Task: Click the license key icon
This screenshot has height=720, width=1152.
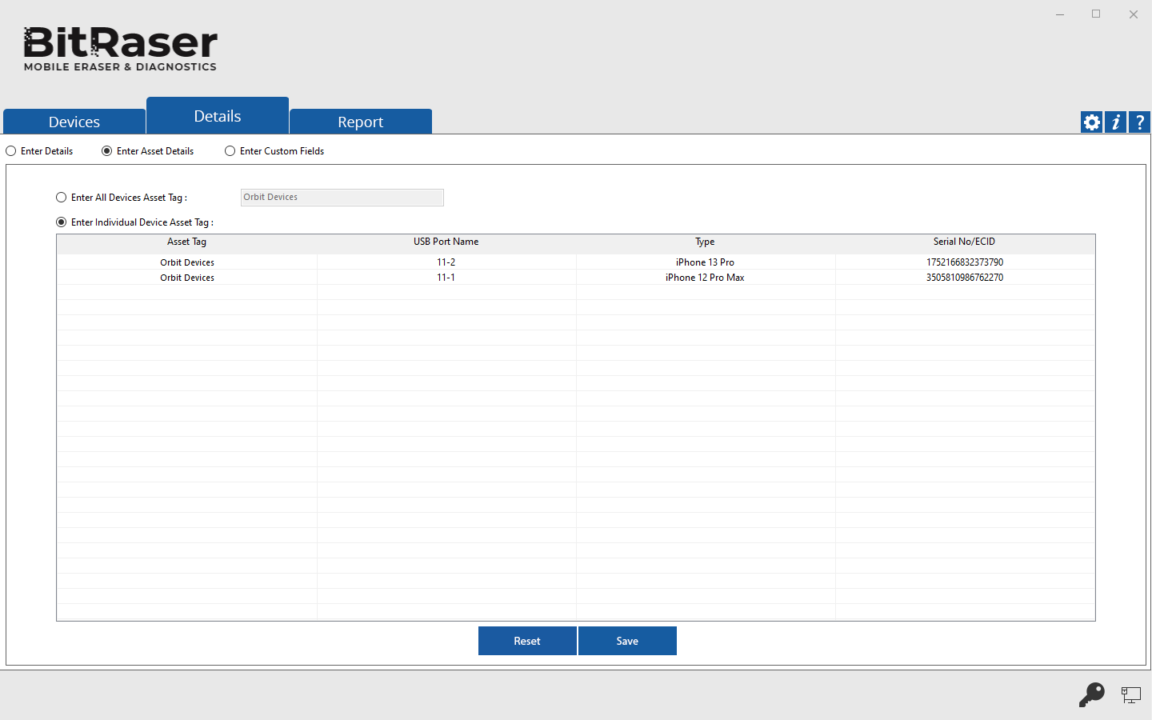Action: pyautogui.click(x=1091, y=694)
